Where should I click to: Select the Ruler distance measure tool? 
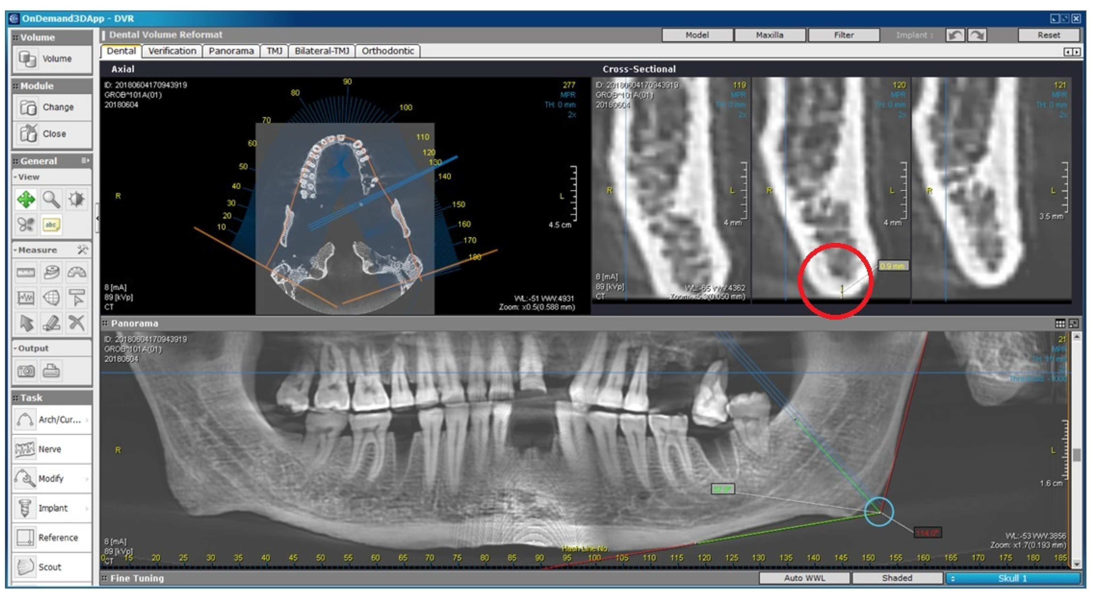coord(26,273)
